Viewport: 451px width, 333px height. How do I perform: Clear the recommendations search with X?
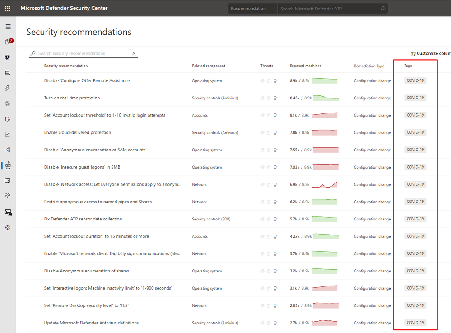tap(134, 53)
